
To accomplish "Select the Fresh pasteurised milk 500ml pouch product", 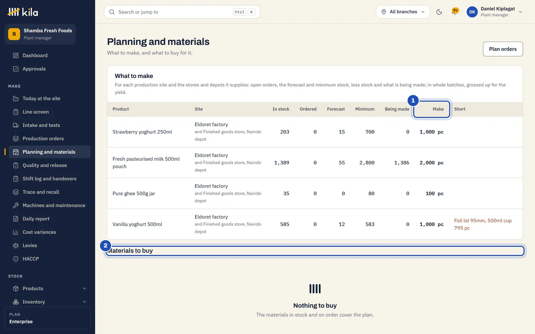I will click(x=146, y=163).
